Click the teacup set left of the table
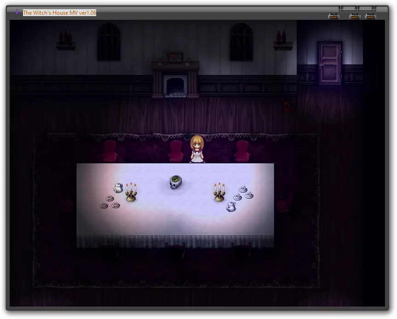397x319 pixels. pos(109,202)
